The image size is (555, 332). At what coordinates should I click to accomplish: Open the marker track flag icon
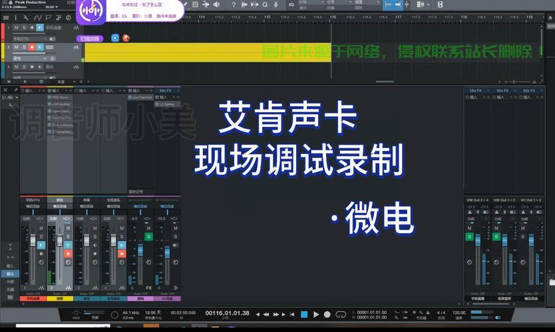49,18
